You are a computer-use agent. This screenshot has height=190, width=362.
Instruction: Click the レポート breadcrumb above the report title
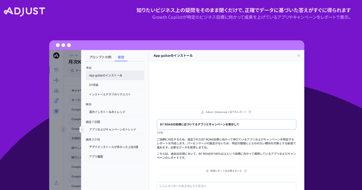pos(73,55)
